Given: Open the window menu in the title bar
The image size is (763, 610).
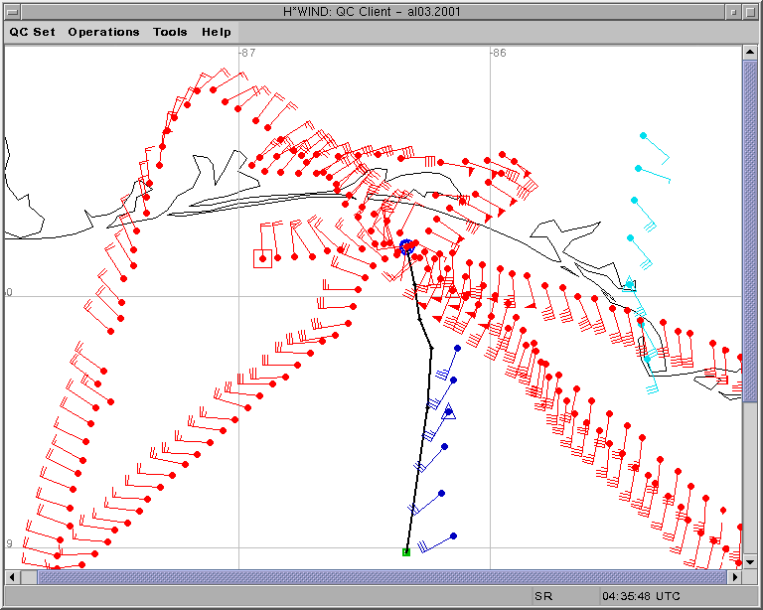Looking at the screenshot, I should point(11,10).
